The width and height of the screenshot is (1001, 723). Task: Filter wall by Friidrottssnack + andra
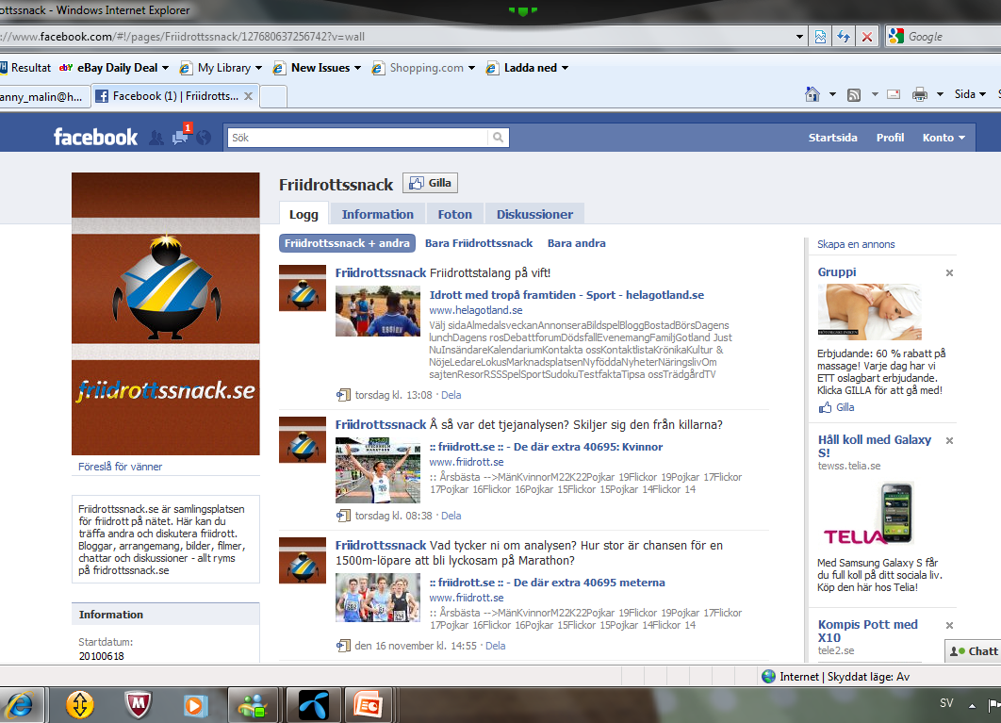point(347,243)
